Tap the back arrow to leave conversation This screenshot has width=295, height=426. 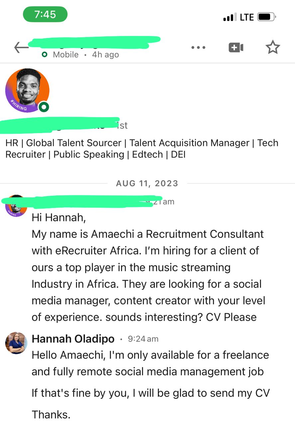pyautogui.click(x=21, y=48)
